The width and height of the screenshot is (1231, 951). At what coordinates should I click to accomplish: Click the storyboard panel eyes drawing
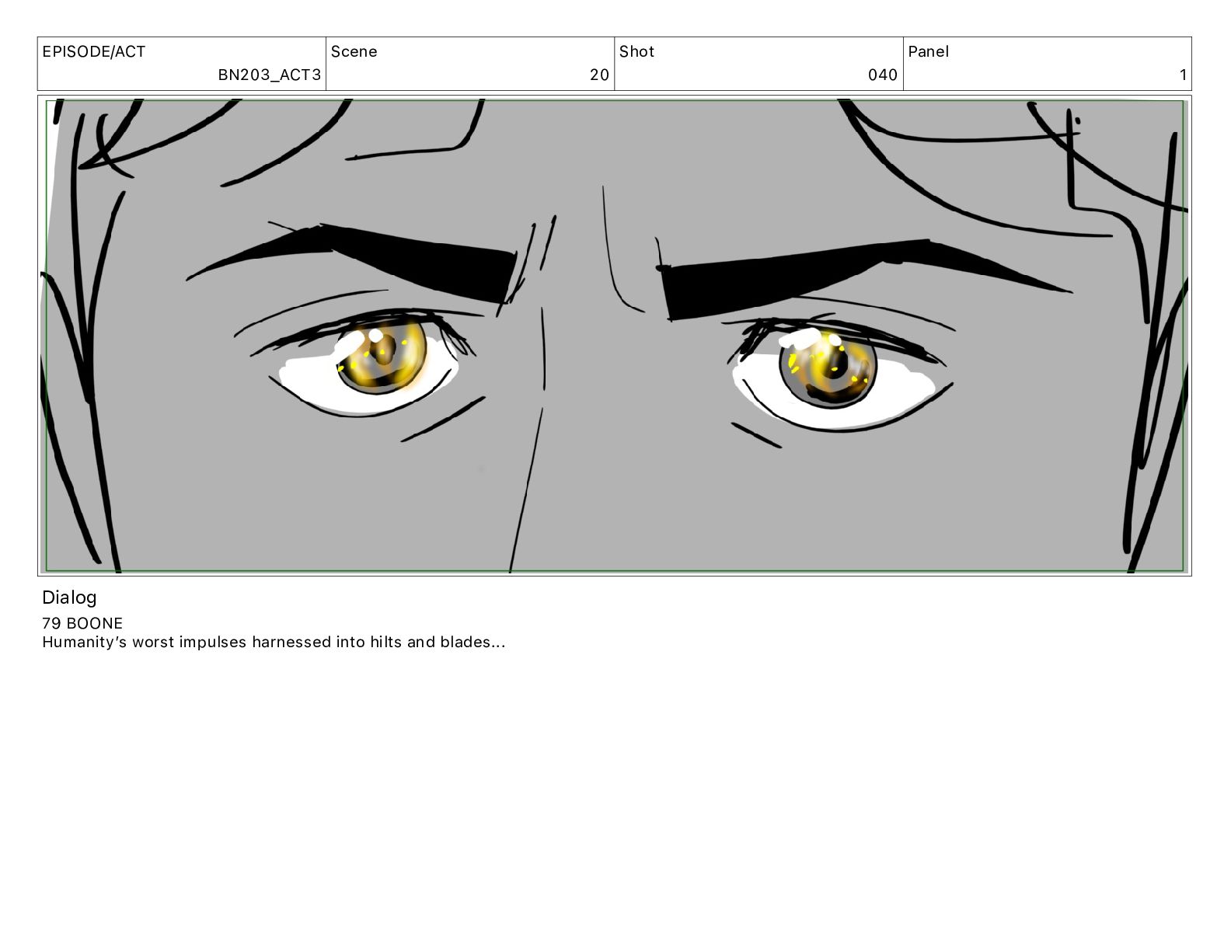614,336
